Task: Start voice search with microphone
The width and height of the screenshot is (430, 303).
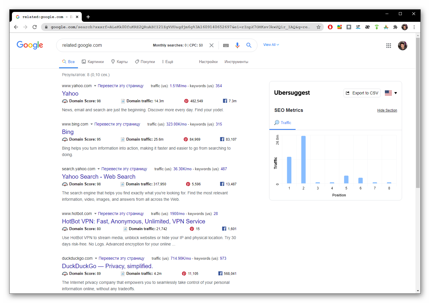Action: [x=237, y=45]
